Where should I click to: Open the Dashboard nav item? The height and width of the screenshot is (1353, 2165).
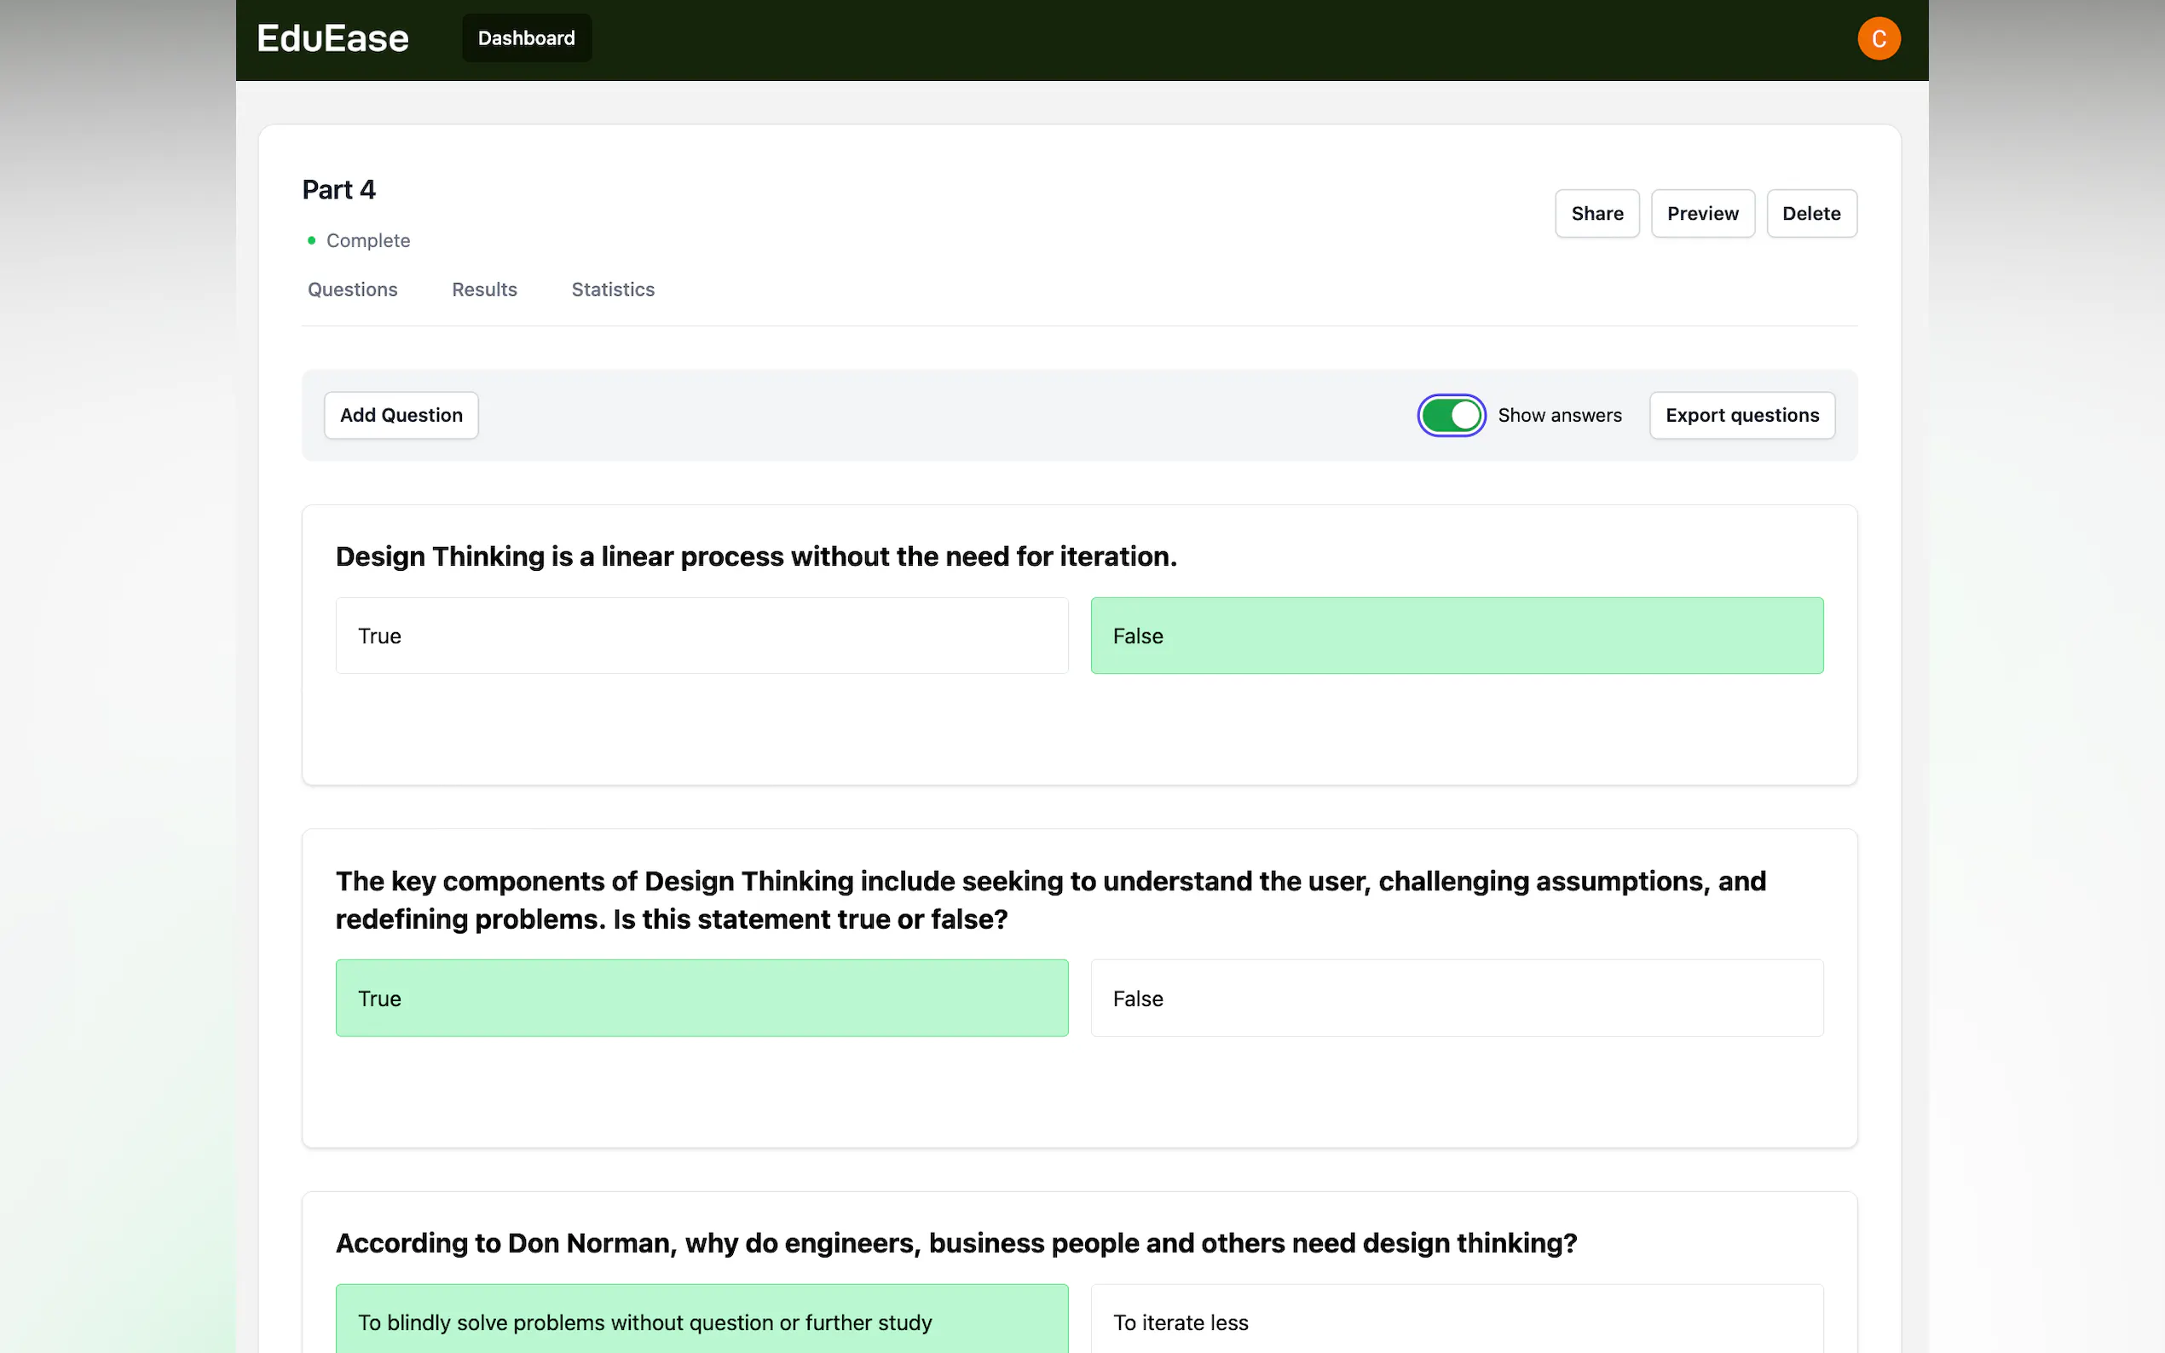click(x=526, y=38)
